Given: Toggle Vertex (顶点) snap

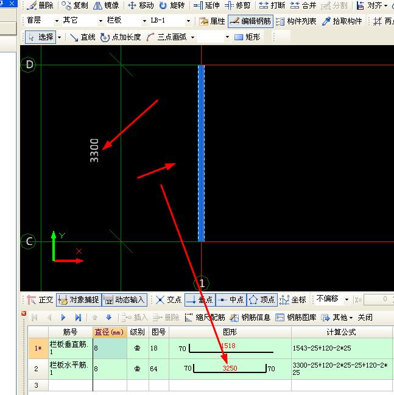Looking at the screenshot, I should [262, 300].
